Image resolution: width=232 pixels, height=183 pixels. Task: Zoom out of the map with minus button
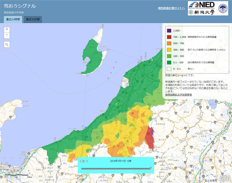[x=7, y=36]
